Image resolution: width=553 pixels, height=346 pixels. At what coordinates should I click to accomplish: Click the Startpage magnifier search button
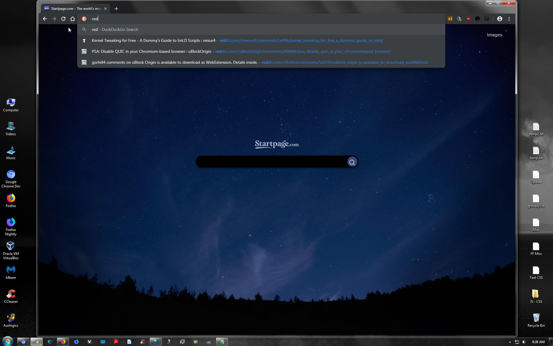[x=352, y=162]
